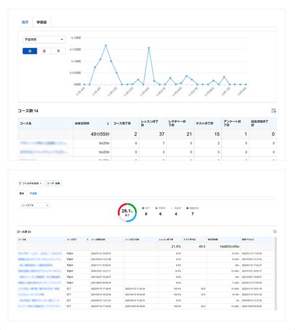Image resolution: width=295 pixels, height=330 pixels.
Task: Switch to the 学習量 tab in lower panel
Action: [33, 193]
